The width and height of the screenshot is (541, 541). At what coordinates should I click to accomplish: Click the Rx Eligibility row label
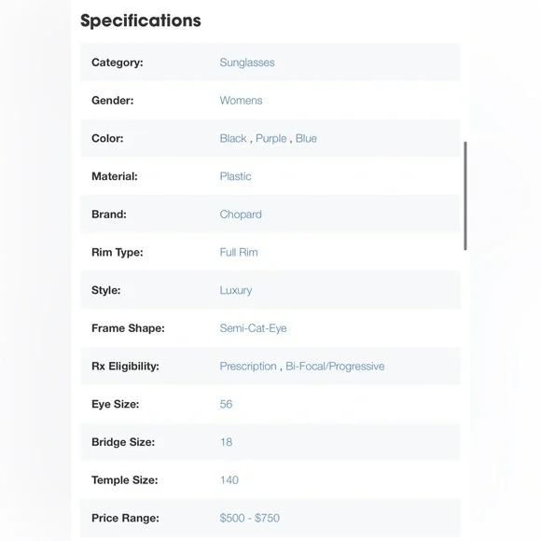(x=125, y=366)
